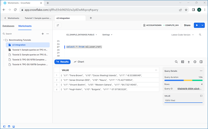This screenshot has width=208, height=129.
Task: Close the Snowflake browser tab
Action: tap(41, 3)
